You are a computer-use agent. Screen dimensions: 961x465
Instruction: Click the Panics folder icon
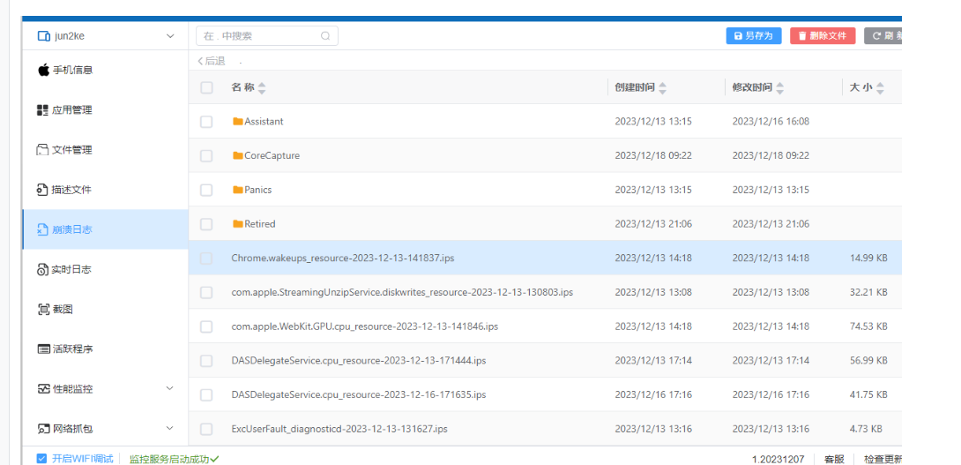click(238, 191)
